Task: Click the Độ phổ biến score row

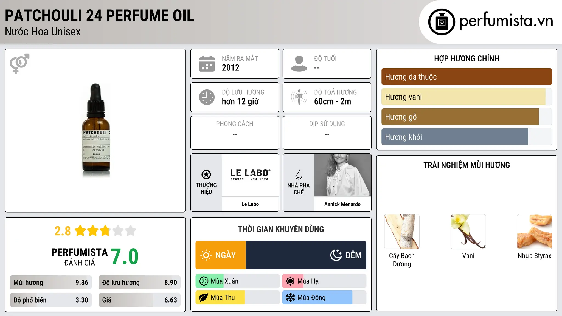Action: click(x=51, y=300)
